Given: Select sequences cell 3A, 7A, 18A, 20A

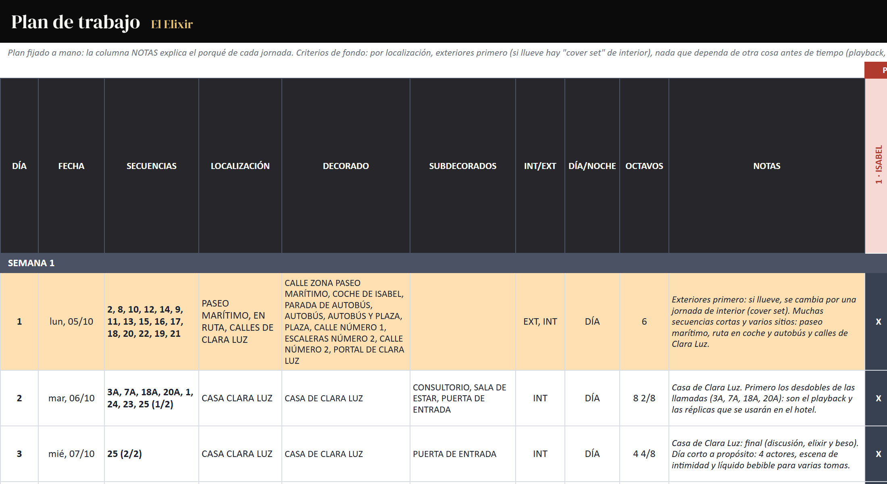Looking at the screenshot, I should pos(152,398).
